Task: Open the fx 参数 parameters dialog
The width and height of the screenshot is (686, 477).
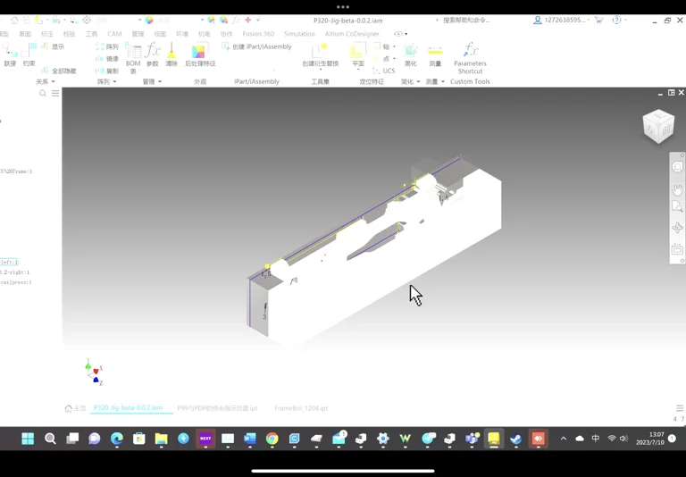Action: tap(152, 54)
